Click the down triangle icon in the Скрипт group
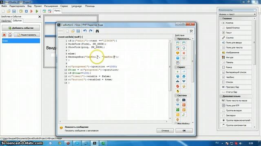 point(184,81)
